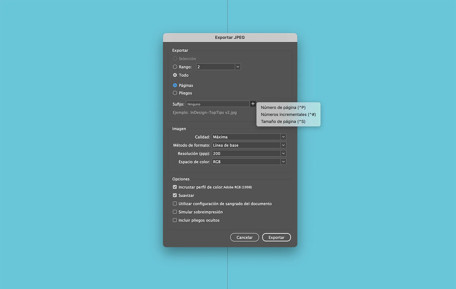Select "Números incrementales (^#)" from the popup
The width and height of the screenshot is (456, 289).
(x=288, y=114)
